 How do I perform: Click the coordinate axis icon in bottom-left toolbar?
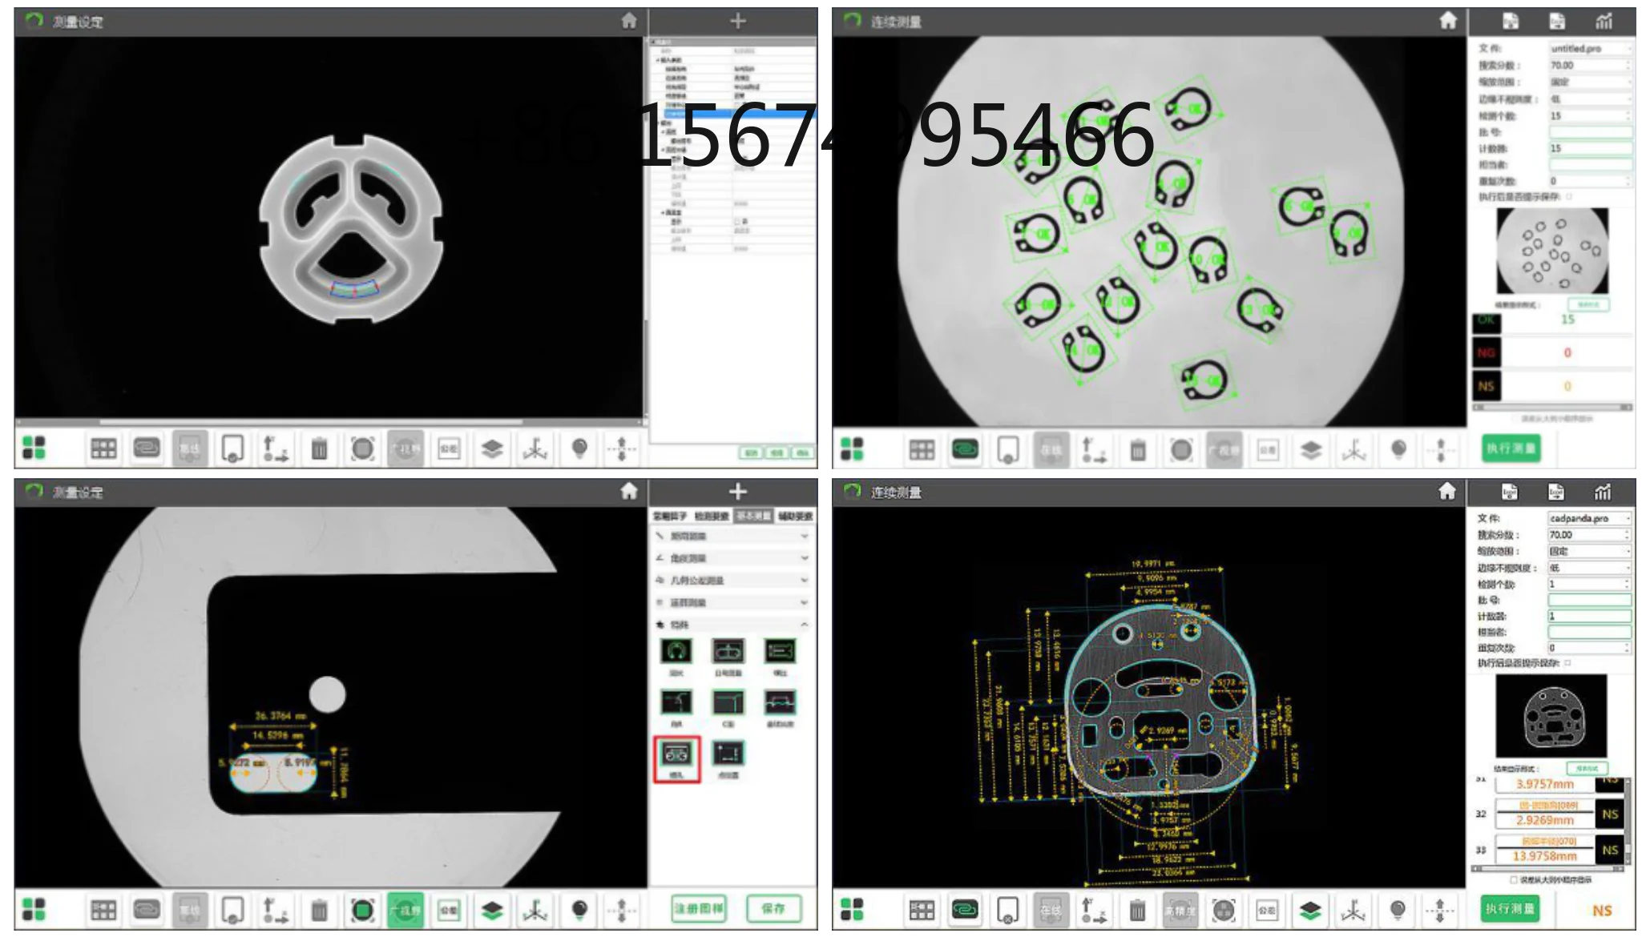point(535,910)
